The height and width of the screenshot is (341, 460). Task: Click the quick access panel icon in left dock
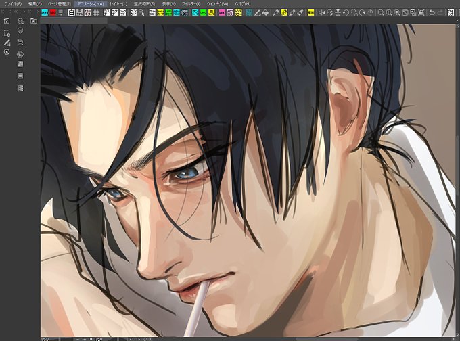click(x=7, y=21)
